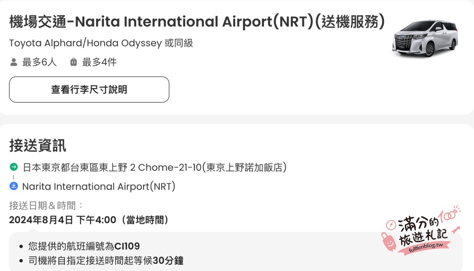Viewport: 474px width, 271px height.
Task: Click the white Toyota Alphard vehicle image
Action: pyautogui.click(x=425, y=38)
